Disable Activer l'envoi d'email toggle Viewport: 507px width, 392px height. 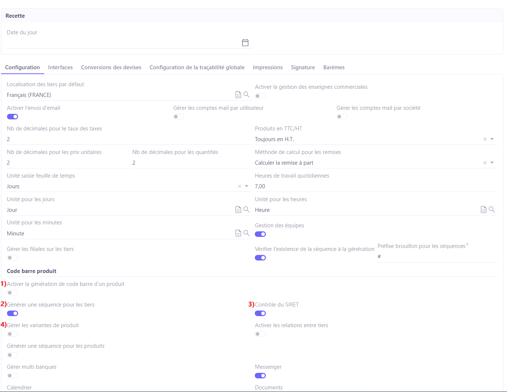coord(13,117)
